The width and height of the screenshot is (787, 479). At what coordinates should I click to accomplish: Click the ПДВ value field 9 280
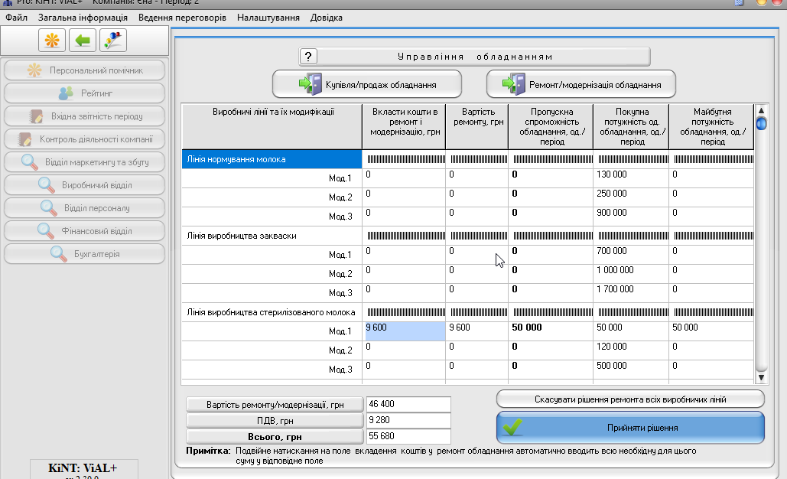[x=408, y=420]
